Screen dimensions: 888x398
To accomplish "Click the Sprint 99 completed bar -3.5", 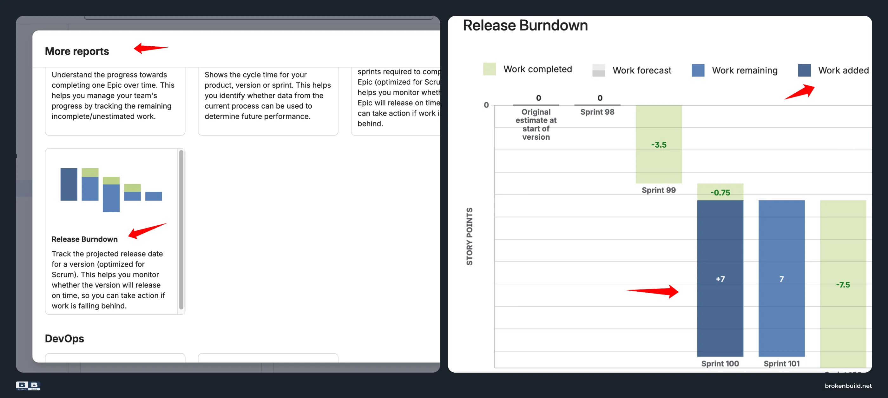I will (659, 144).
